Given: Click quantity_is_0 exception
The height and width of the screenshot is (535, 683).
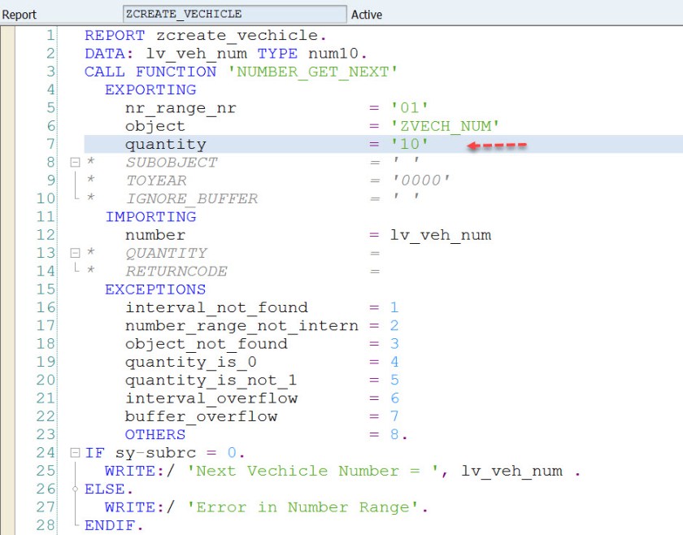Looking at the screenshot, I should tap(191, 362).
